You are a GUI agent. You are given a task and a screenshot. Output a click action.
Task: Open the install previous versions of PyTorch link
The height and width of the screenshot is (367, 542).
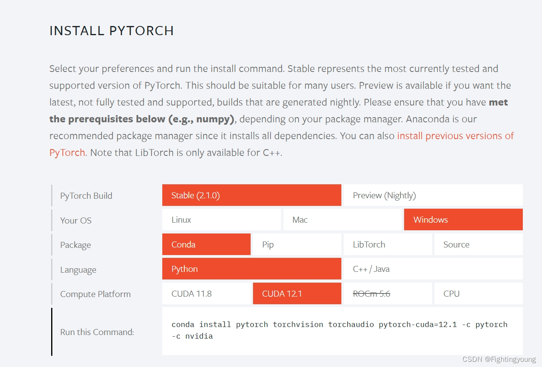455,136
